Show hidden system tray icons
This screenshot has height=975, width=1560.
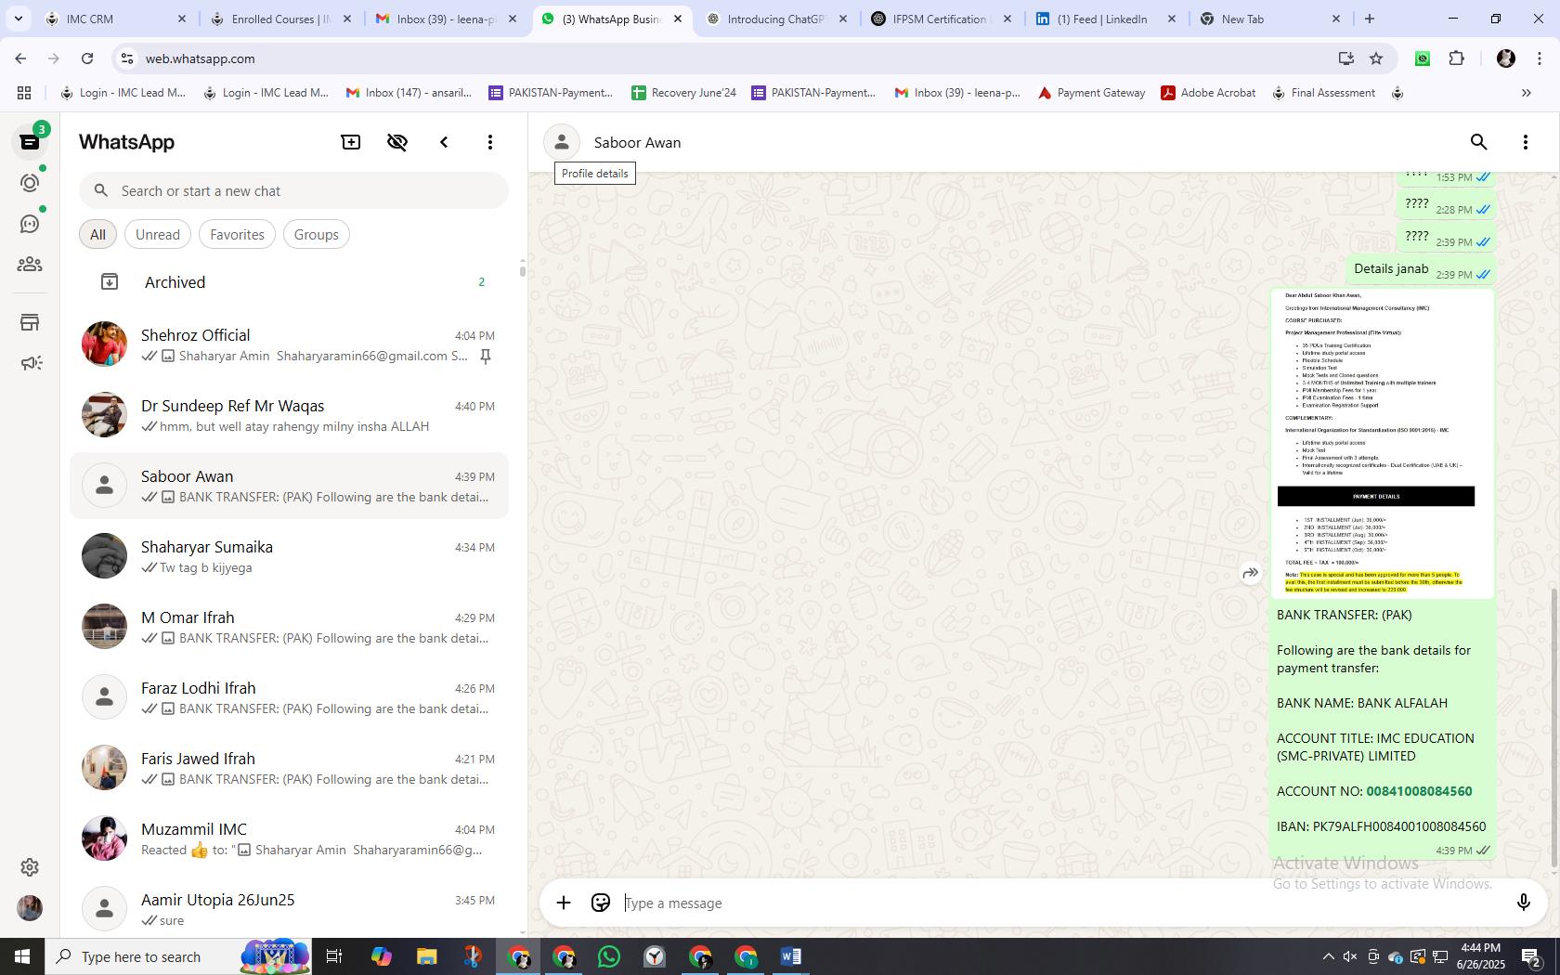1328,956
